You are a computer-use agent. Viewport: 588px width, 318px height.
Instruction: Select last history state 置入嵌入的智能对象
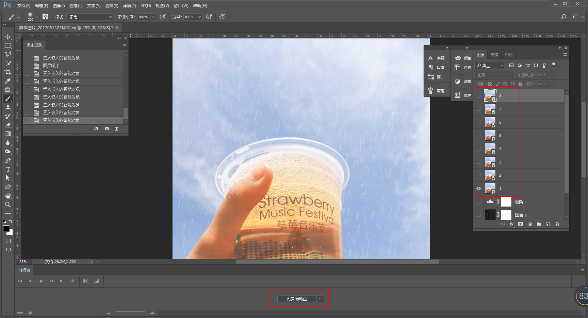tap(73, 121)
